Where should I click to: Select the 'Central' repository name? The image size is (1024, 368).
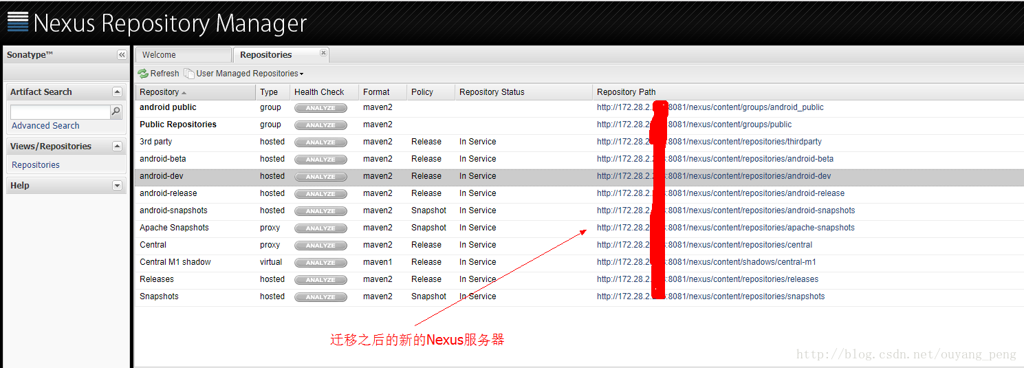(x=153, y=245)
